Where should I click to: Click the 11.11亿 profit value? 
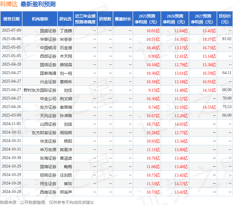coord(153,150)
